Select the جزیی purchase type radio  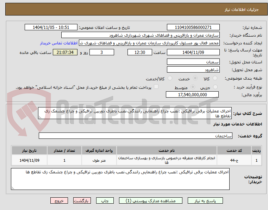coord(215,87)
